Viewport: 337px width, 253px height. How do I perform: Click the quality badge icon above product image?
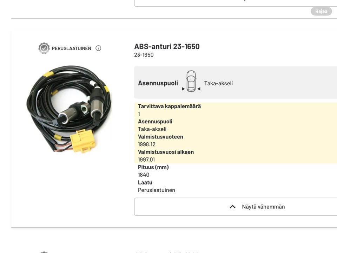click(x=44, y=48)
